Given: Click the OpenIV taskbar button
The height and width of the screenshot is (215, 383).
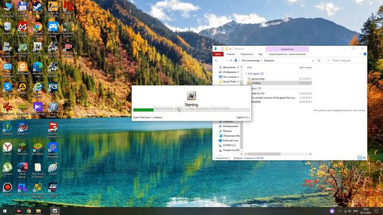Looking at the screenshot, I should [x=54, y=211].
